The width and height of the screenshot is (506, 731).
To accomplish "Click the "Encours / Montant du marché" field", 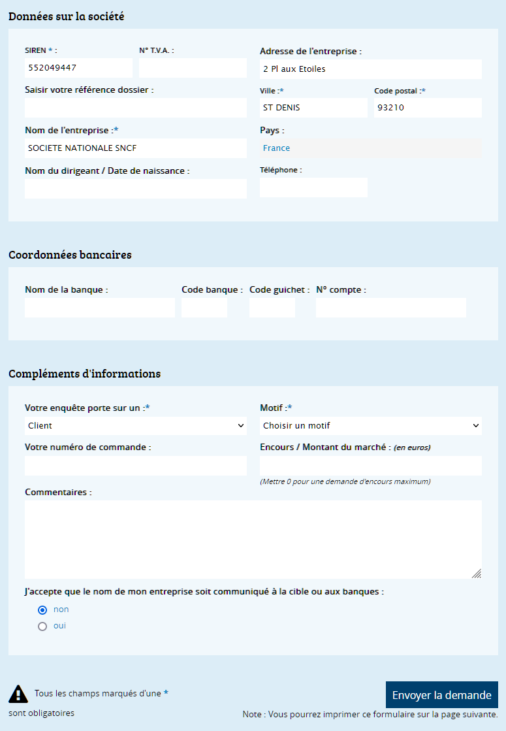I will 371,466.
